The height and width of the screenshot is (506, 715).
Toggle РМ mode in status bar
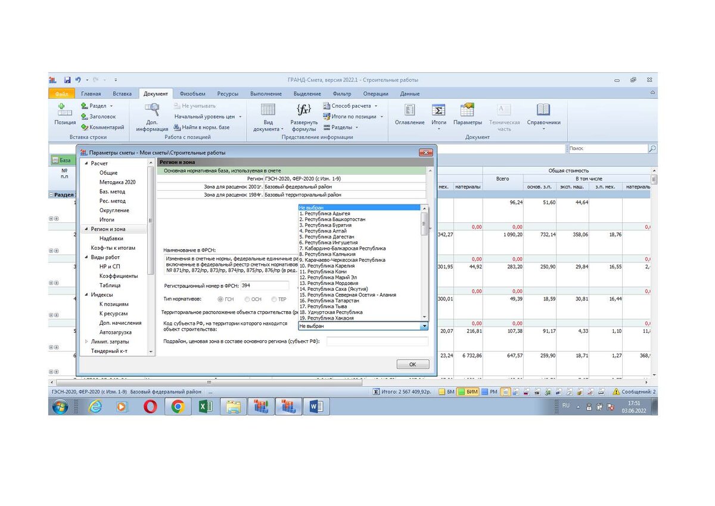(490, 392)
